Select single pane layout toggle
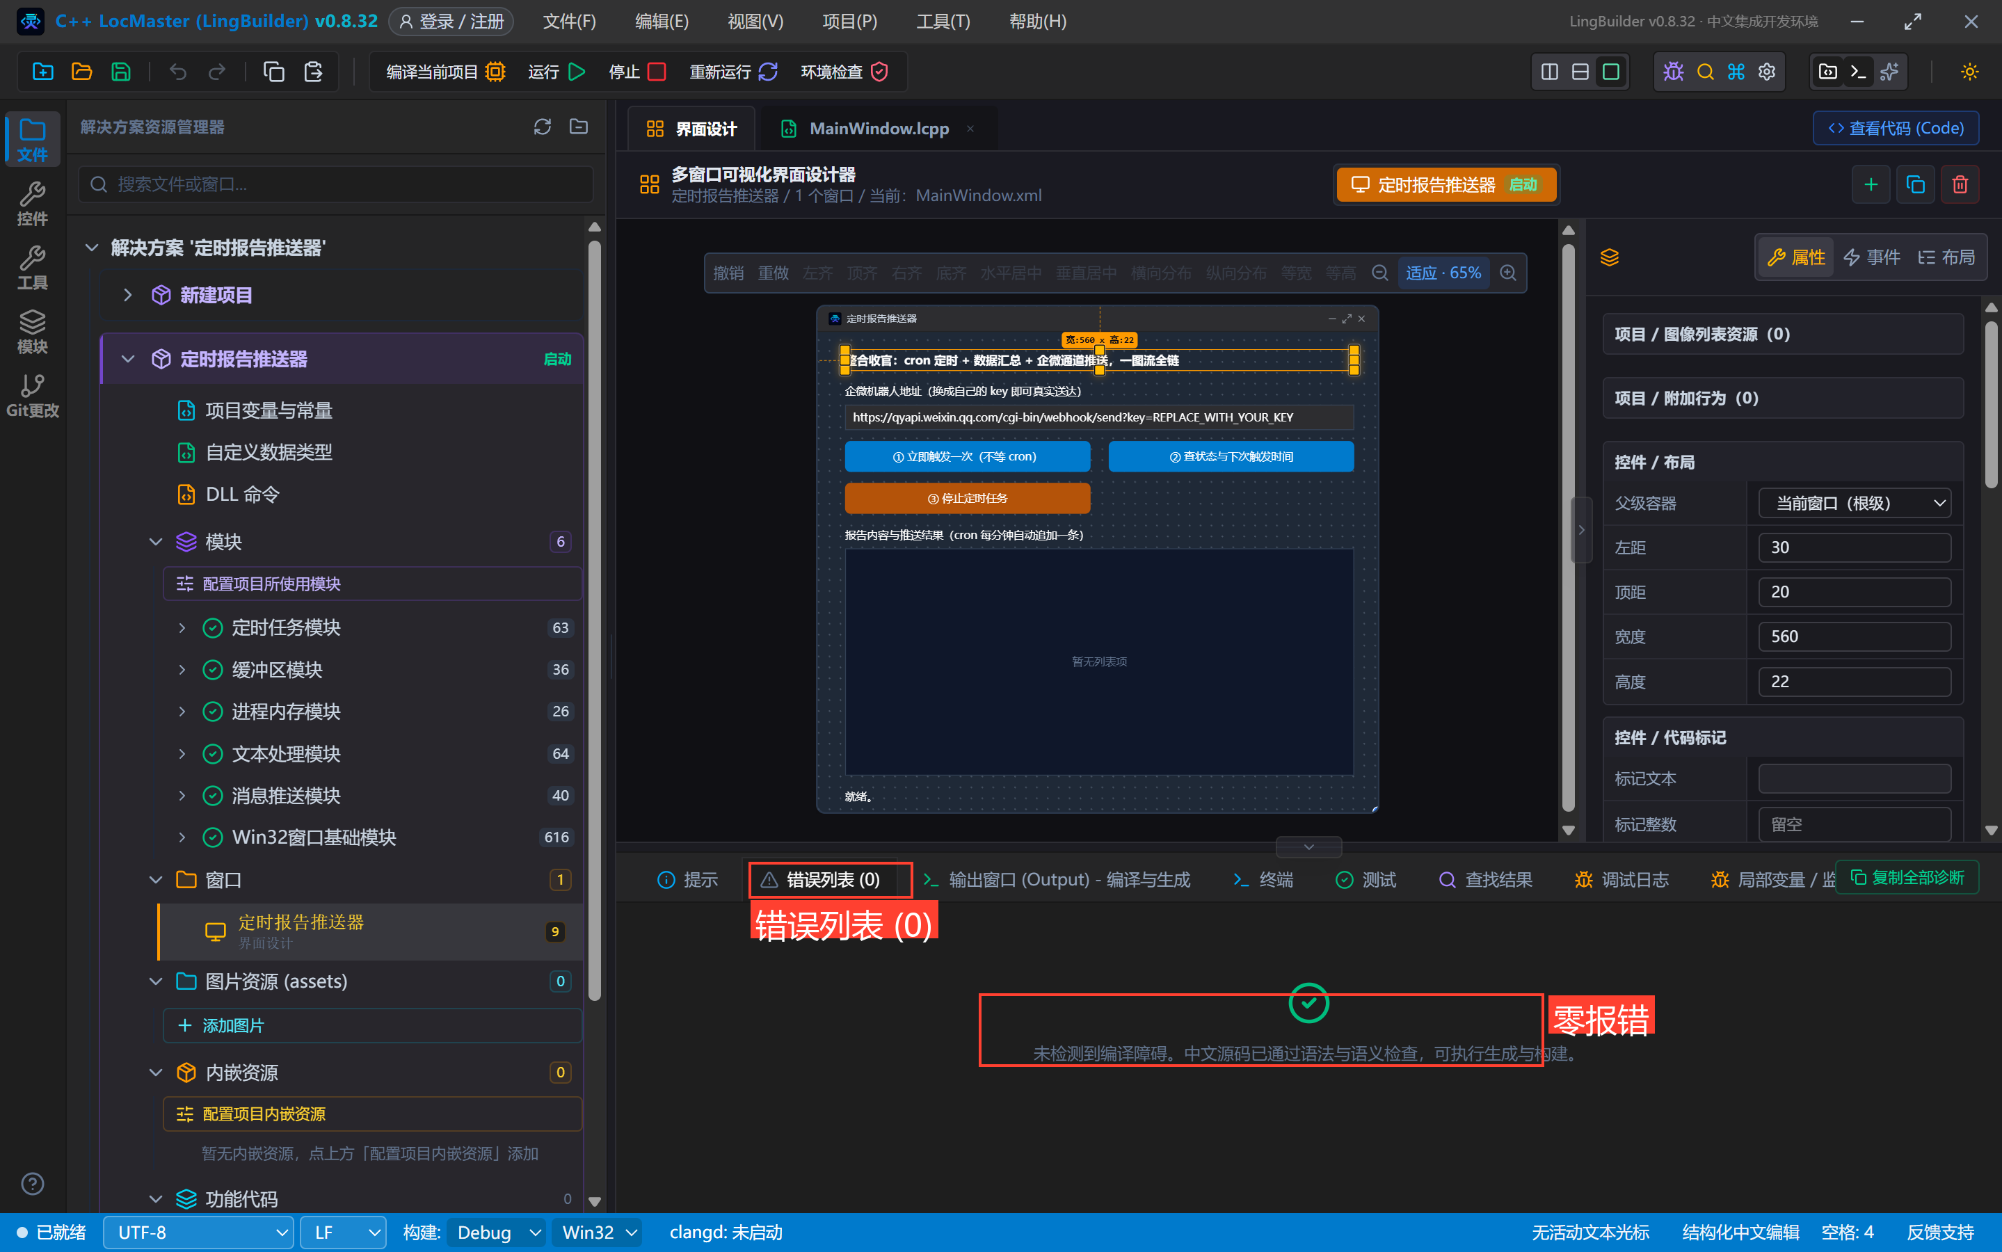 (1610, 72)
